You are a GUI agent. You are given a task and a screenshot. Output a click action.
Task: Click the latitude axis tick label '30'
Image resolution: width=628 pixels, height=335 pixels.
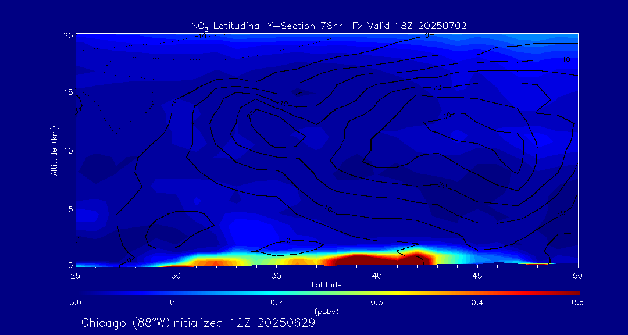tap(176, 276)
